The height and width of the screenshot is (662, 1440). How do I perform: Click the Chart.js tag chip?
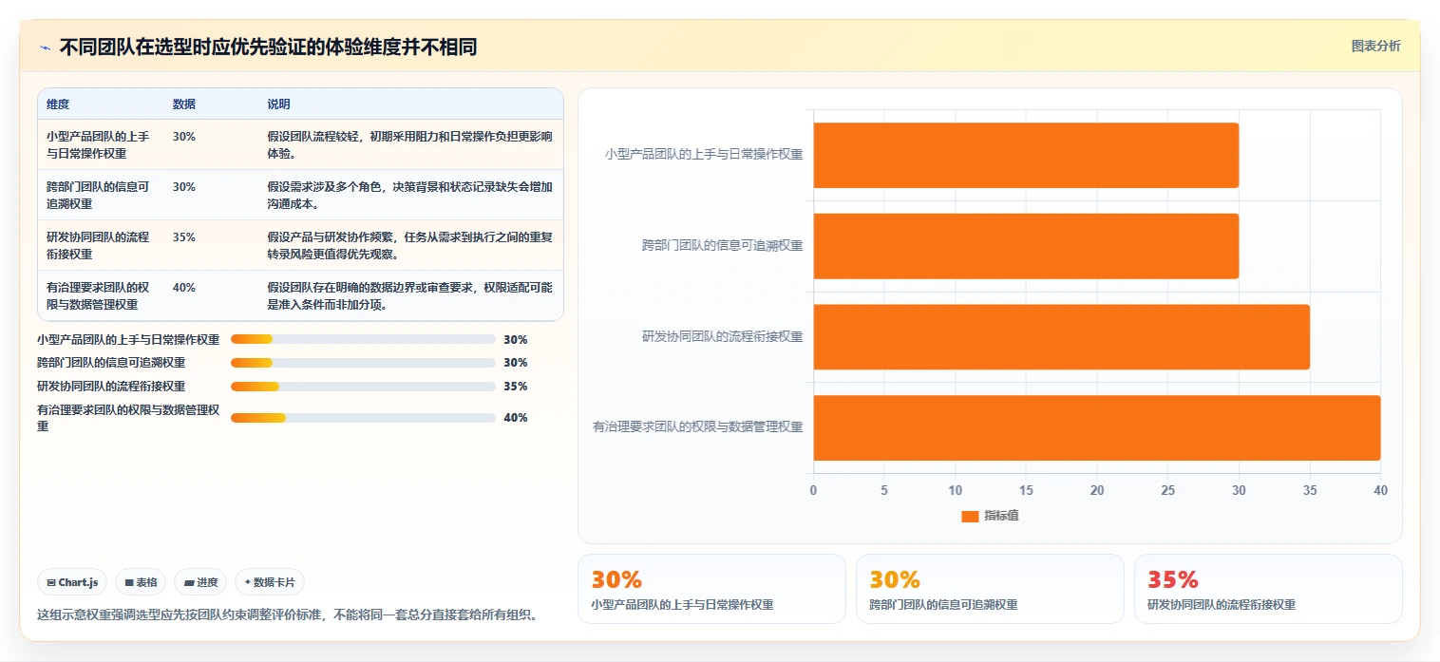coord(72,582)
